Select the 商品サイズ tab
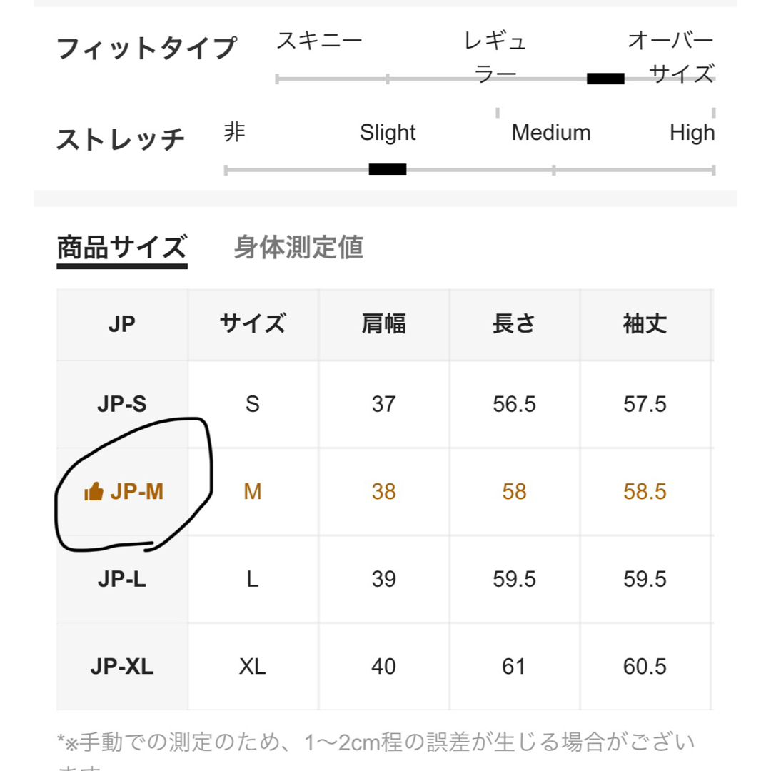The width and height of the screenshot is (771, 771). coord(122,247)
